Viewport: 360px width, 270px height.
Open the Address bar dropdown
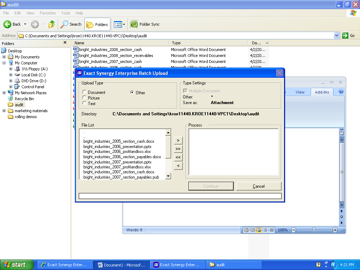(x=336, y=36)
